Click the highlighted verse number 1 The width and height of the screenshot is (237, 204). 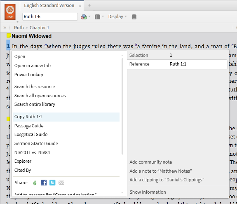coord(8,46)
